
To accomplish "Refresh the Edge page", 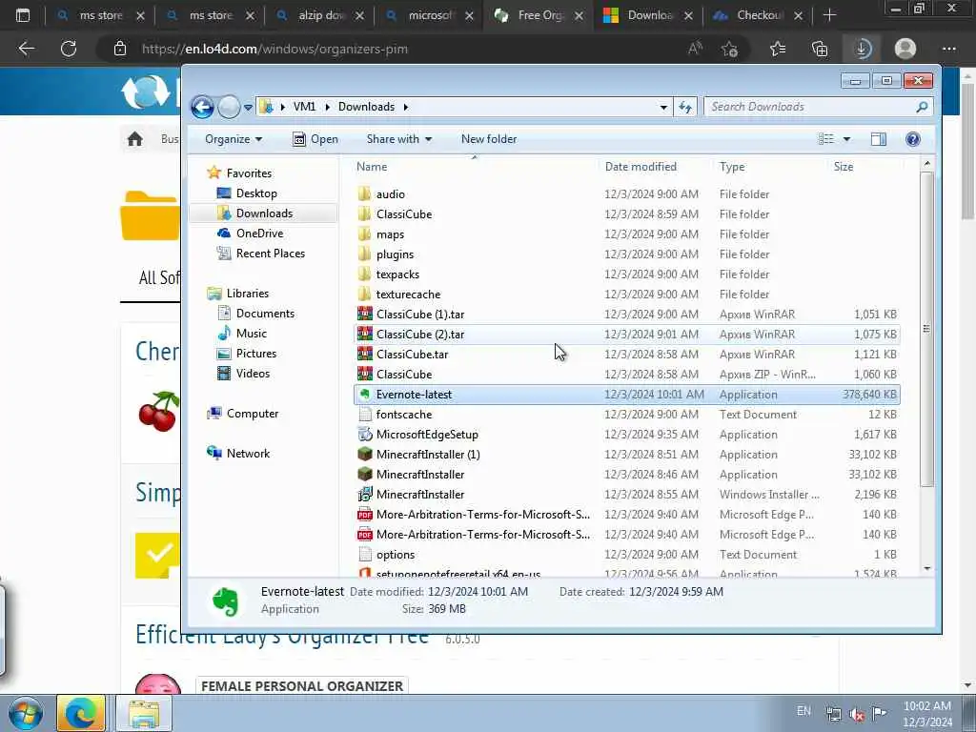I will click(x=69, y=49).
